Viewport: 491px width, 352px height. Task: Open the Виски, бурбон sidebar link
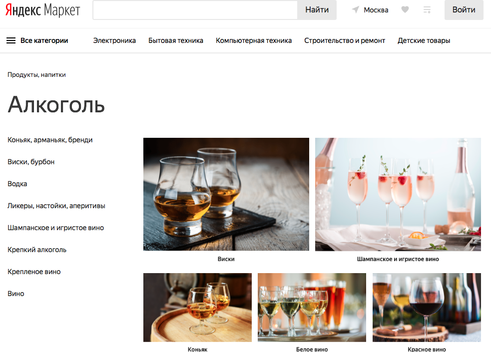click(31, 162)
